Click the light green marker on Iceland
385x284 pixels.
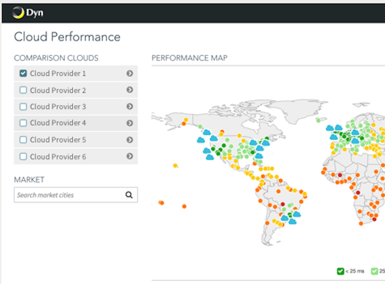[x=318, y=120]
